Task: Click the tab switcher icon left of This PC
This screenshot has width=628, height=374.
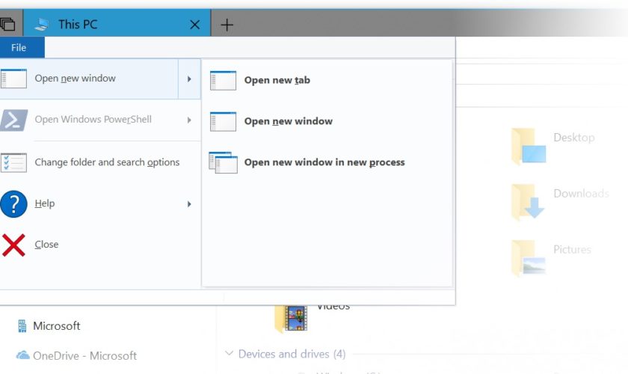Action: 7,25
